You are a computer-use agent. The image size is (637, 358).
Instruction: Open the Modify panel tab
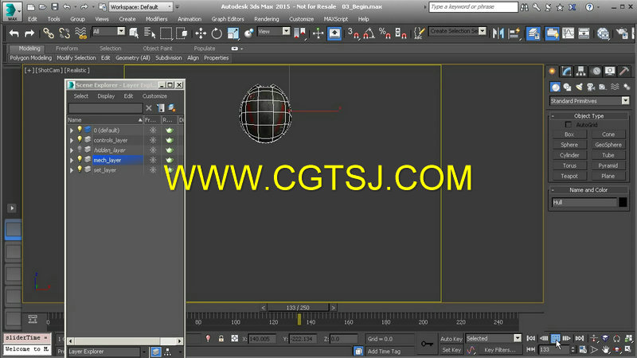pyautogui.click(x=566, y=72)
